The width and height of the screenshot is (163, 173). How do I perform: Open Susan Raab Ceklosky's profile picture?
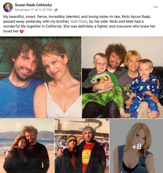(x=8, y=7)
